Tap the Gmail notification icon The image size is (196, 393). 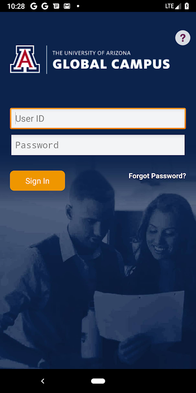coord(67,6)
